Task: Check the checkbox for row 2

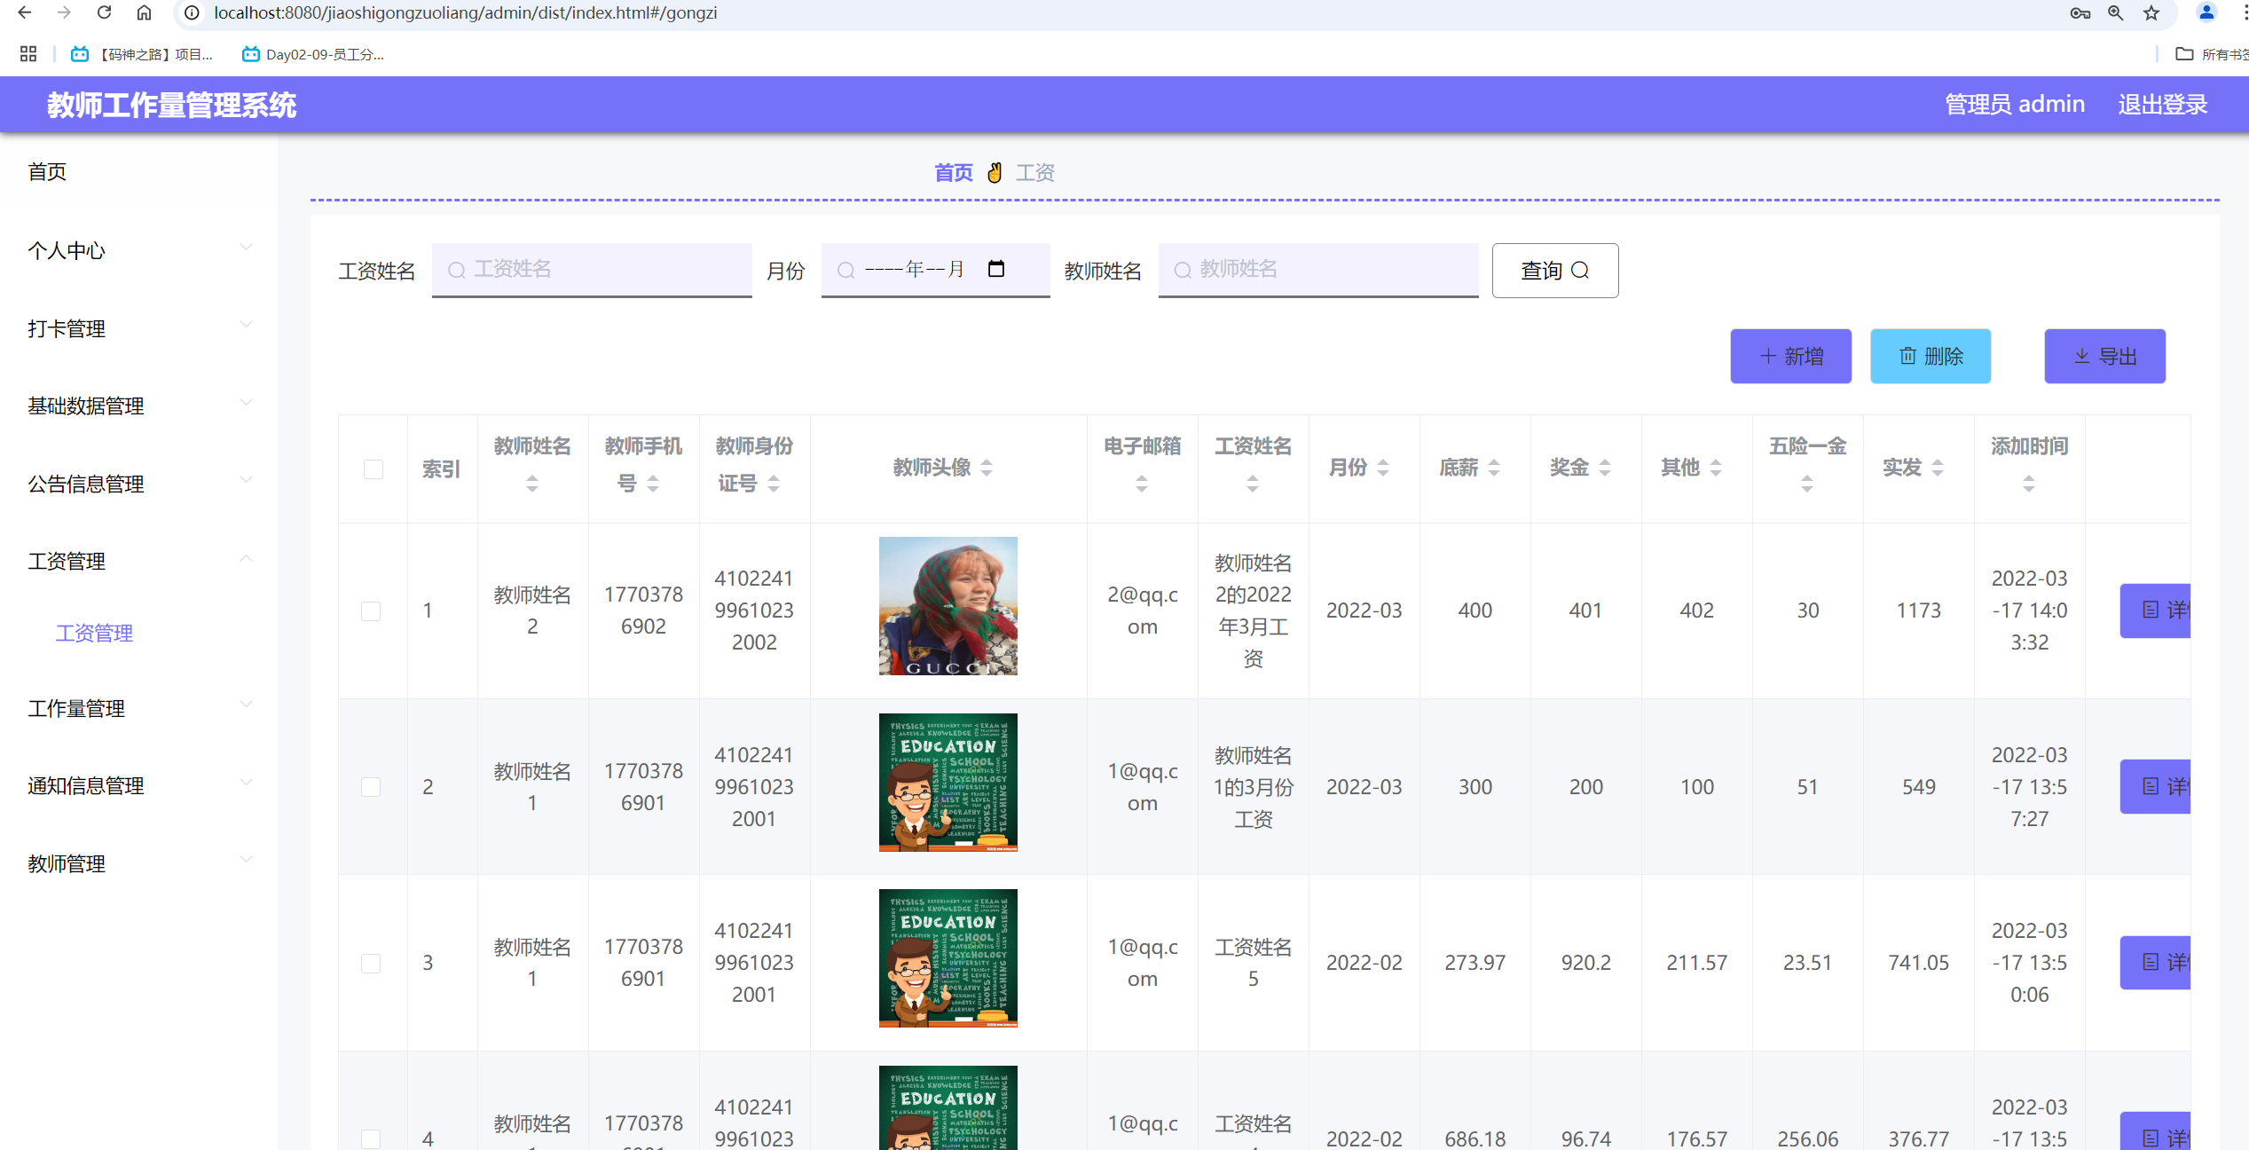Action: [x=371, y=786]
